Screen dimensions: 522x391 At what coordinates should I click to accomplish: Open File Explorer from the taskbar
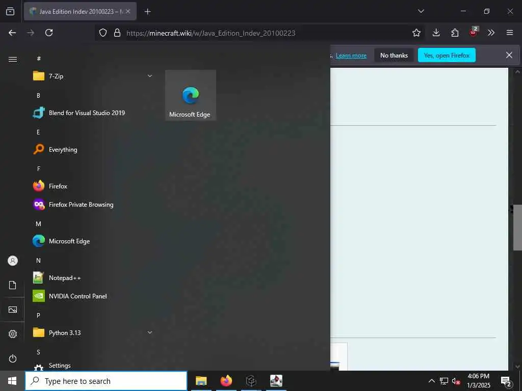coord(201,381)
